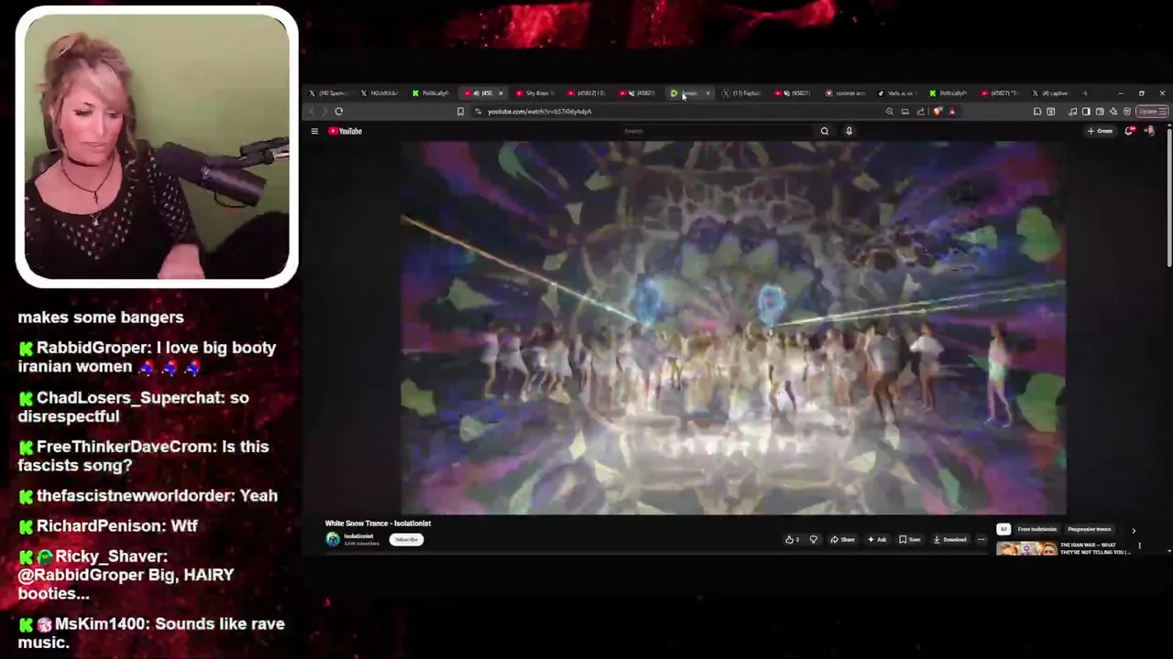Switch to the (4) captive X tab
The width and height of the screenshot is (1173, 659).
1052,93
